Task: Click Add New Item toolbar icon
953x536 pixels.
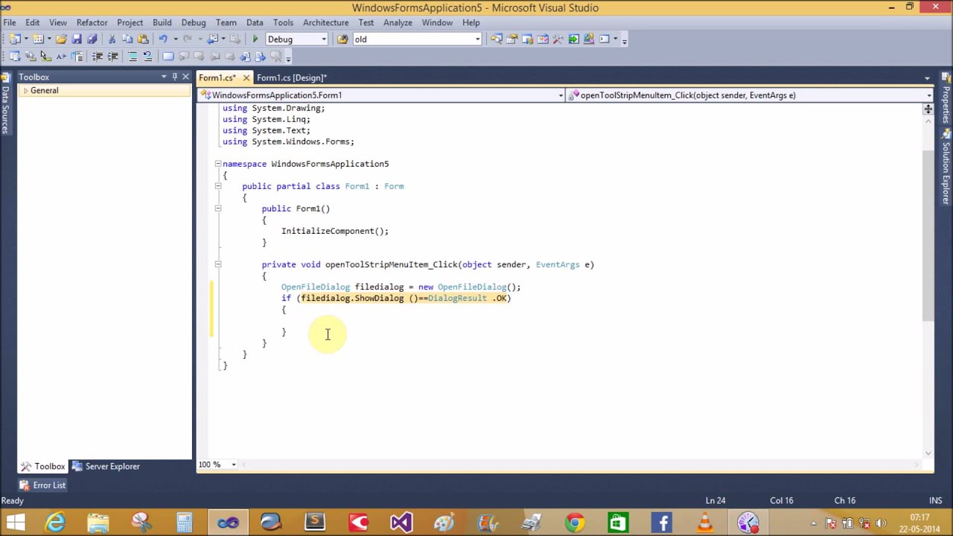Action: pos(37,39)
